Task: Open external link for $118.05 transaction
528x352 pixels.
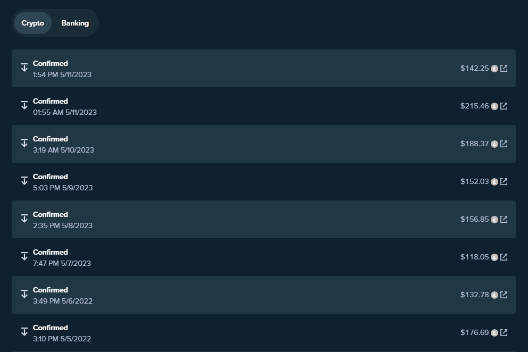Action: pos(504,257)
